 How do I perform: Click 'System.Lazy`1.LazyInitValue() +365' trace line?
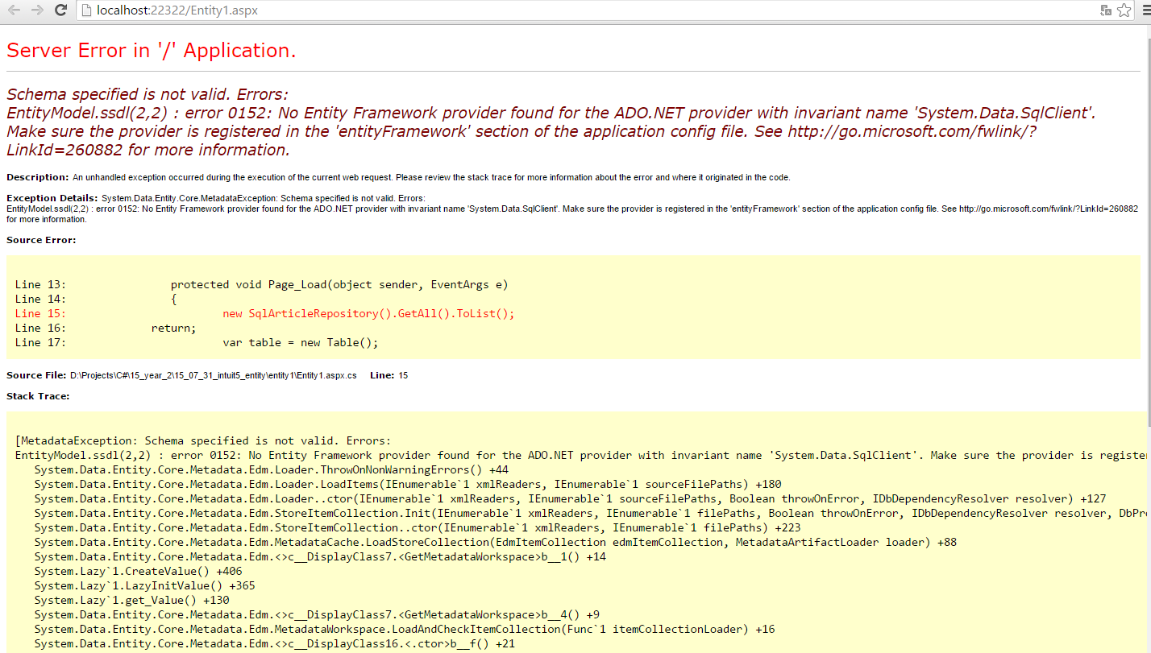pos(145,585)
